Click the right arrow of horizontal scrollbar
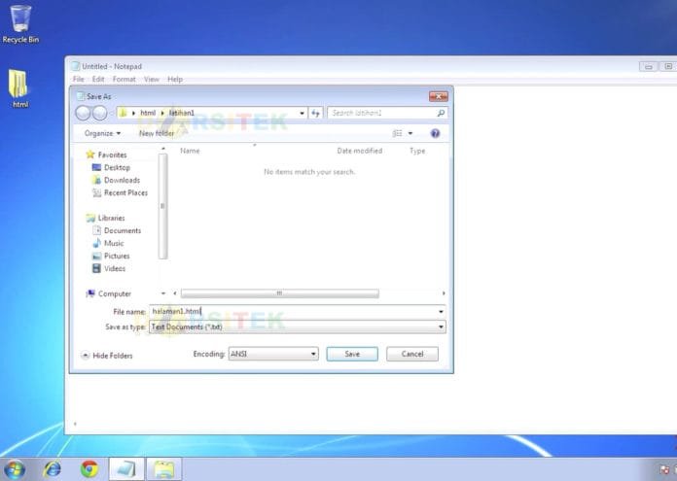This screenshot has width=677, height=481. pos(444,293)
